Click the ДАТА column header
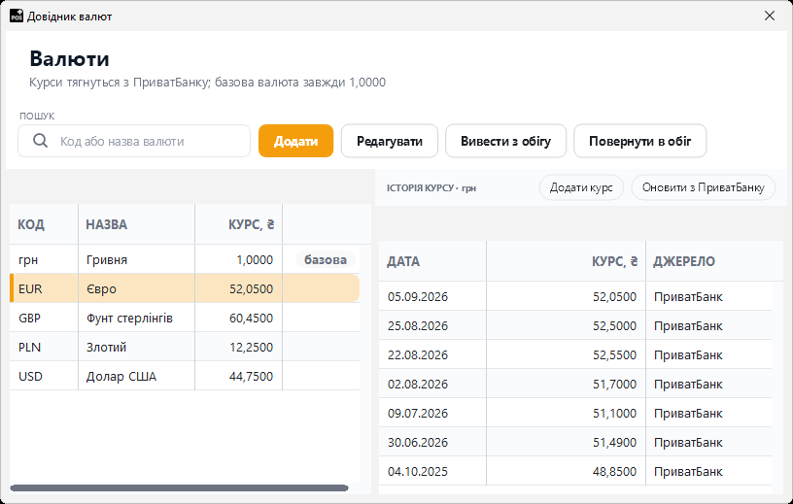This screenshot has width=793, height=504. pyautogui.click(x=432, y=261)
